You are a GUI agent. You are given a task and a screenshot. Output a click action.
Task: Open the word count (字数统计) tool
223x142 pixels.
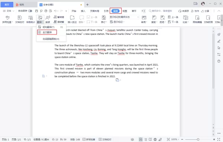pyautogui.click(x=30, y=19)
